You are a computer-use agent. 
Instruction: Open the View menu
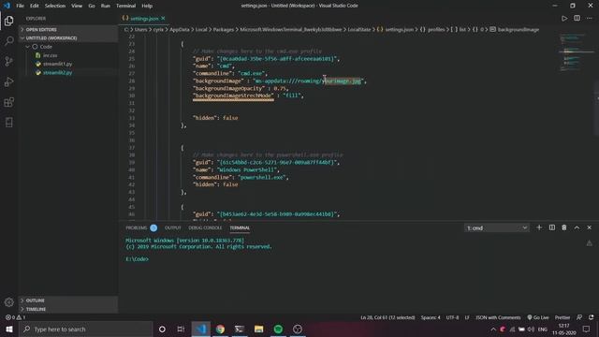click(77, 6)
